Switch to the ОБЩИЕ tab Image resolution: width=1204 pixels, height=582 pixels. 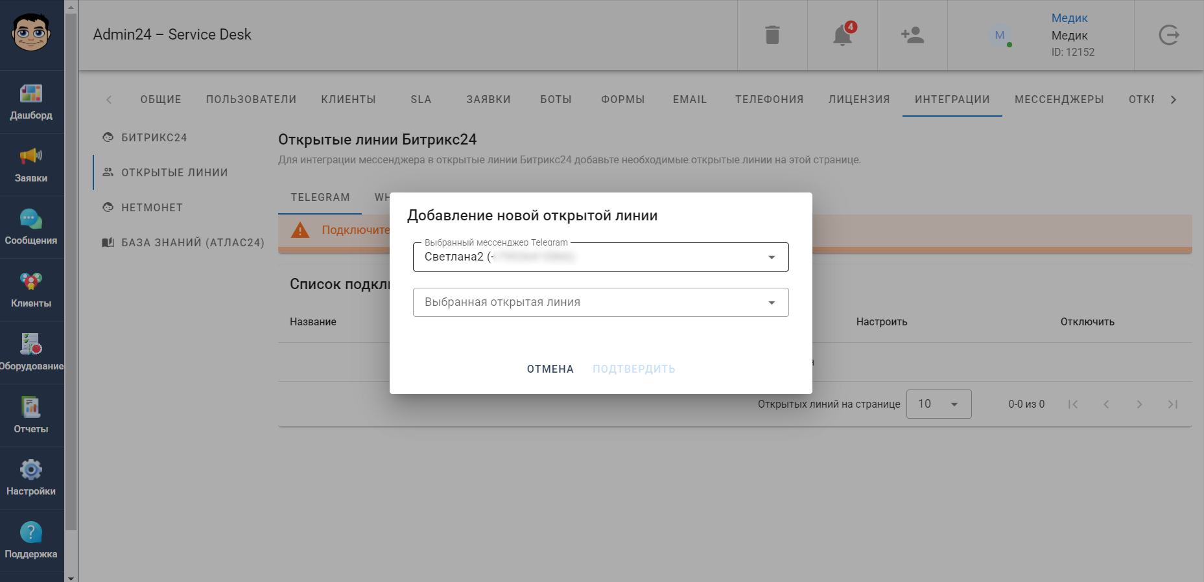point(161,99)
